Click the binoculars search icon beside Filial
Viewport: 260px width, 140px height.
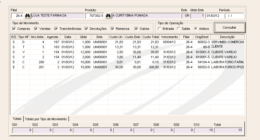click(x=27, y=16)
